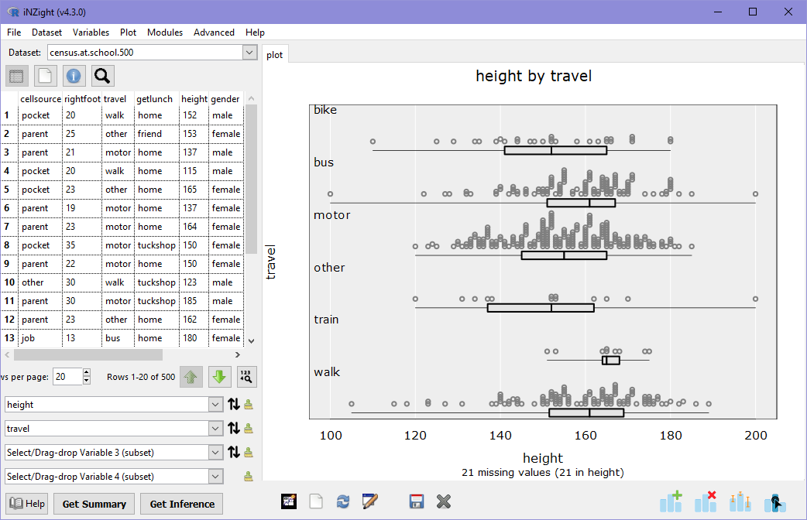Click the magnifying glass search icon
Image resolution: width=807 pixels, height=520 pixels.
[x=103, y=76]
